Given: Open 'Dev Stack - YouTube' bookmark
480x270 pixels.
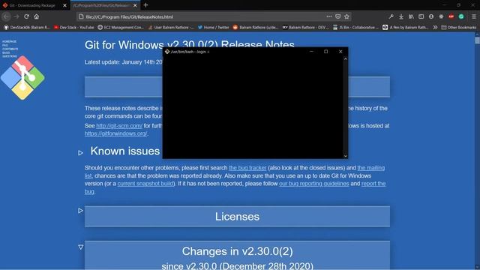Looking at the screenshot, I should (73, 27).
